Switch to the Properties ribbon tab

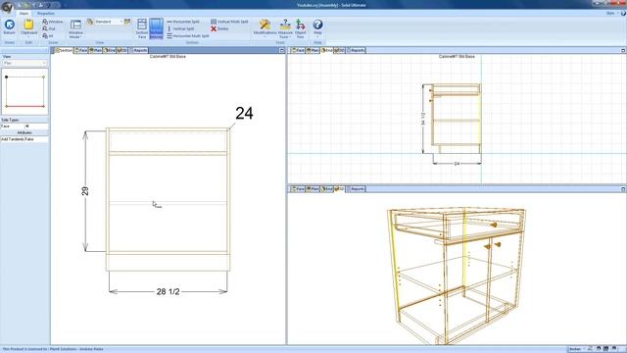point(46,13)
